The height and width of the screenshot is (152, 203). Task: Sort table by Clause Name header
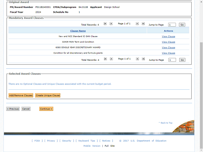coord(78,31)
